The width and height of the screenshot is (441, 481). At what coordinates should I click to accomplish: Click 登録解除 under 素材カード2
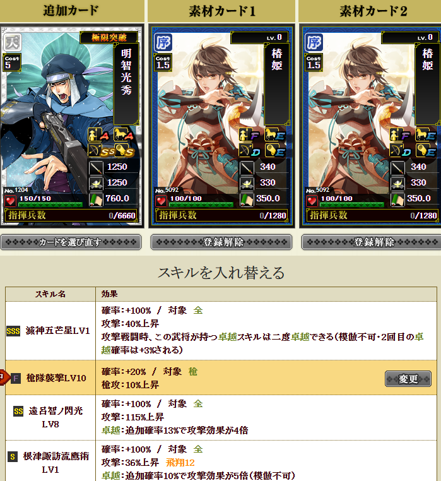point(372,242)
